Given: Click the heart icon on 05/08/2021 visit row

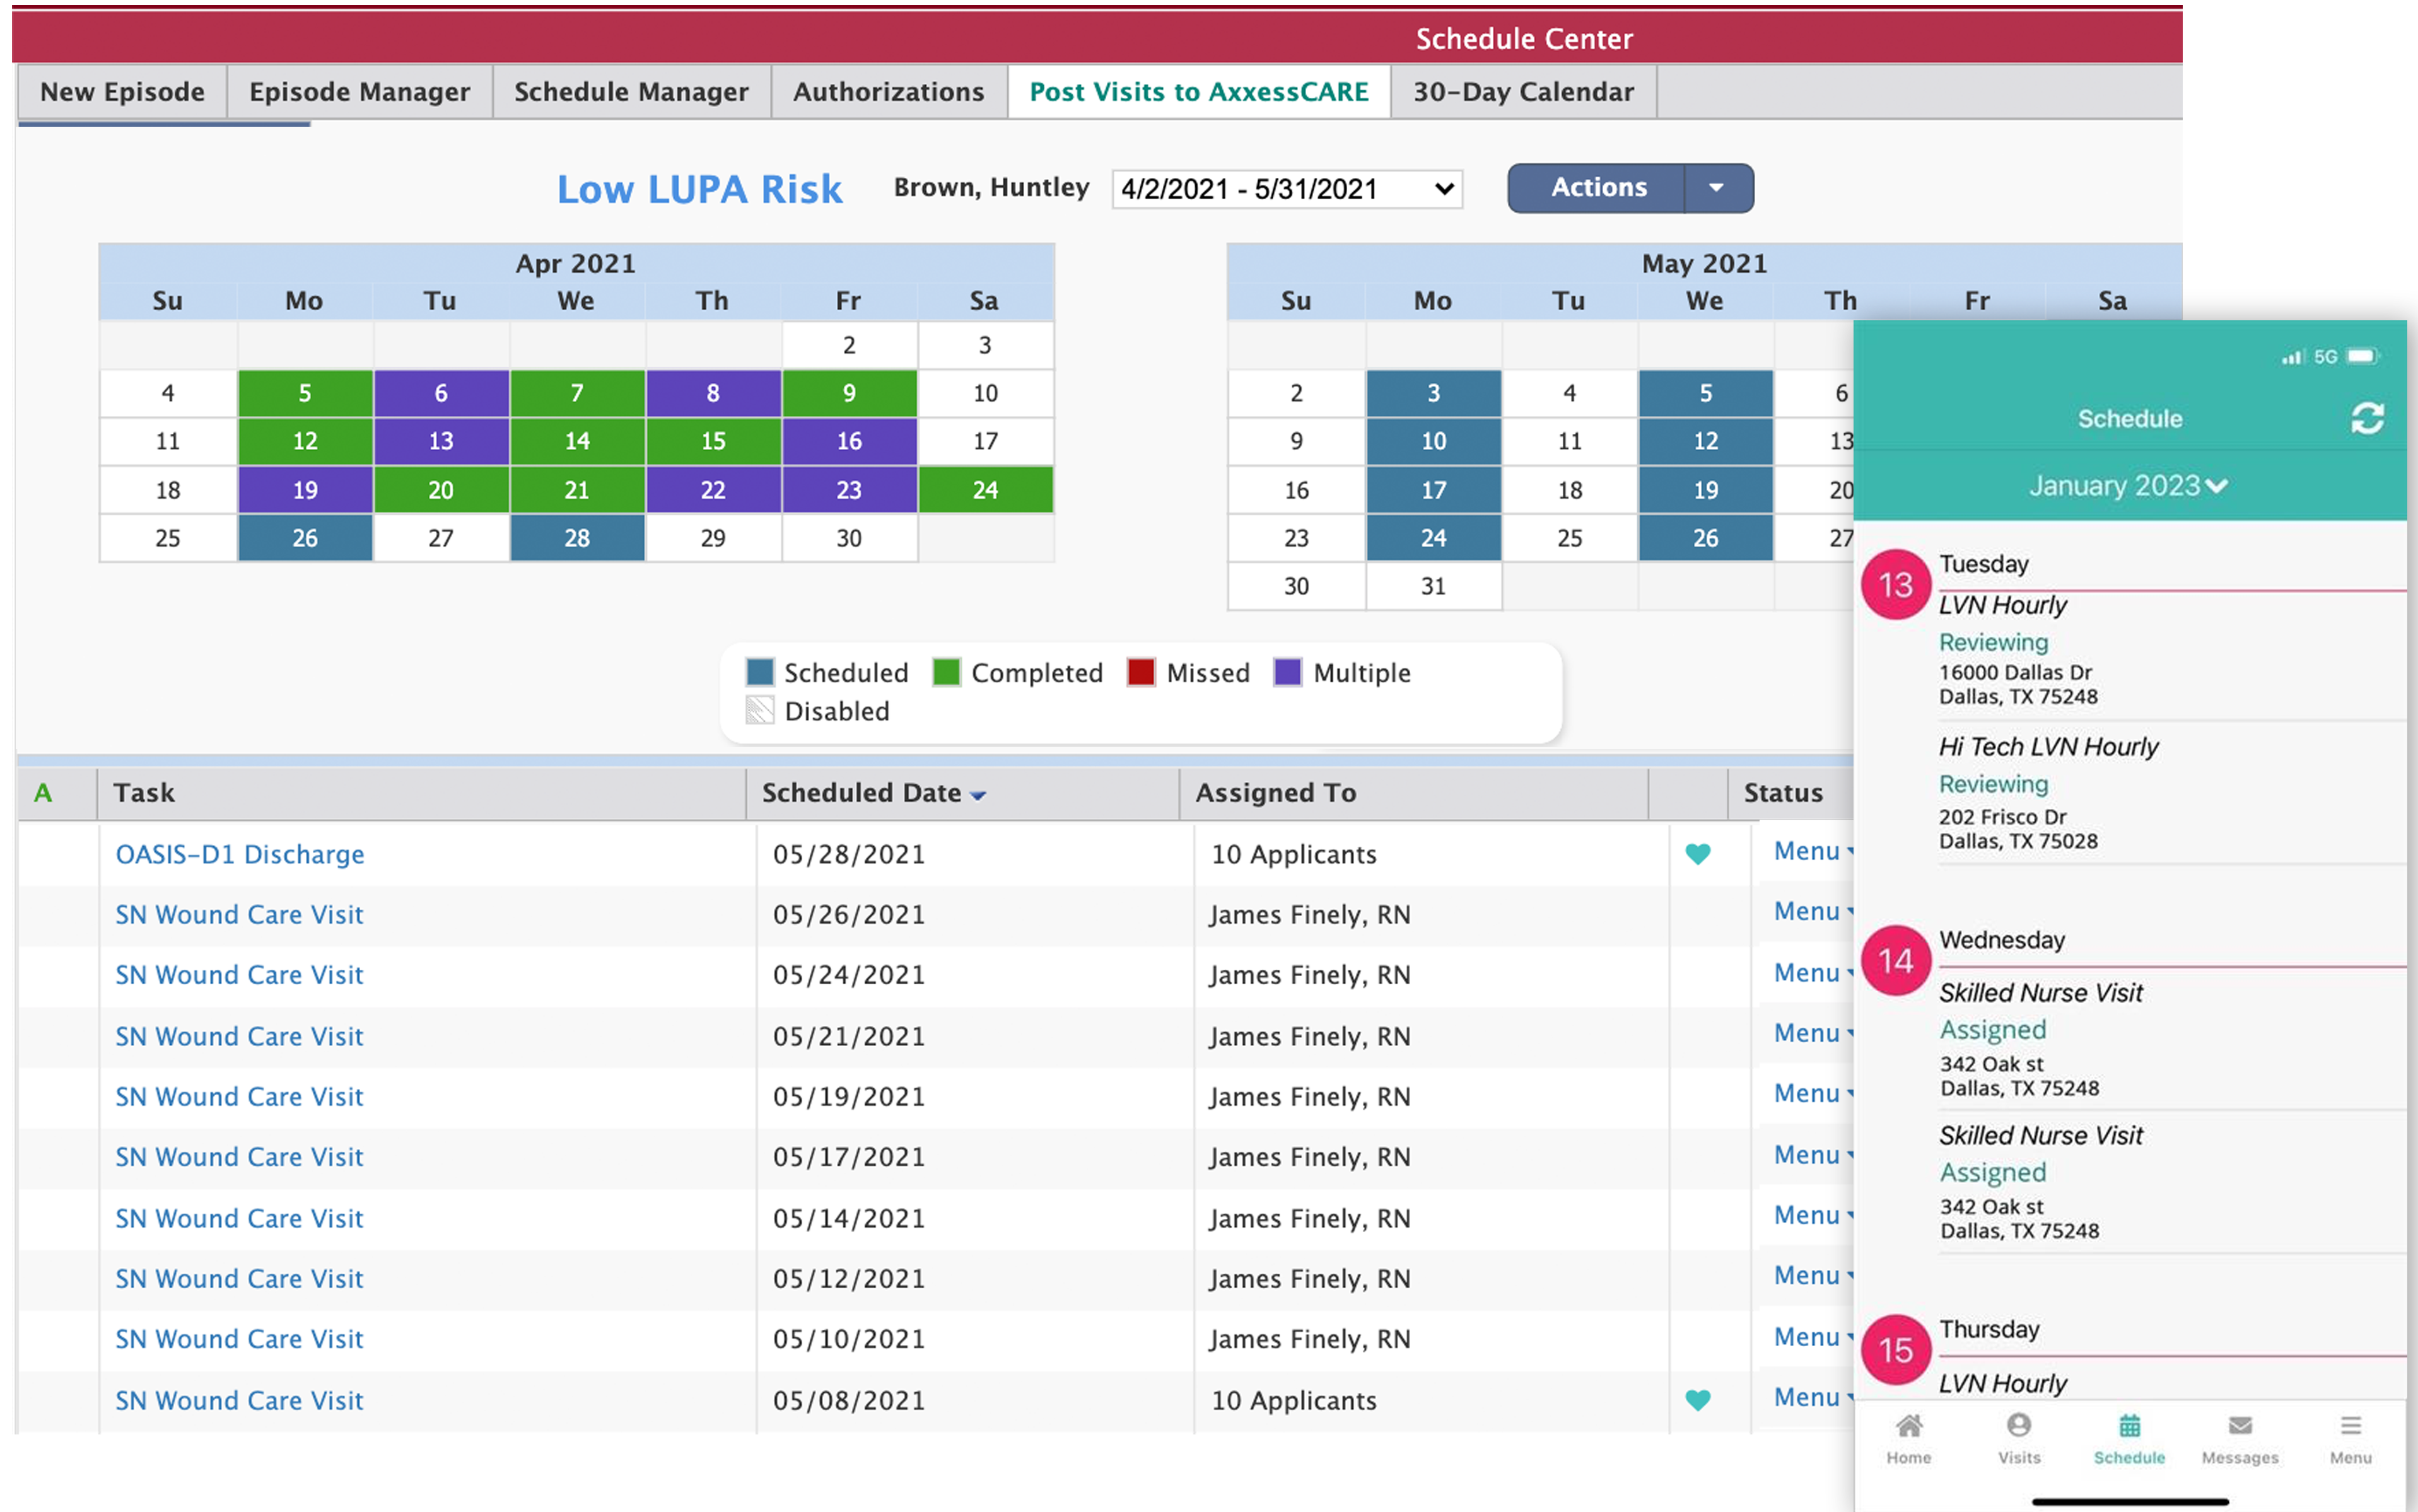Looking at the screenshot, I should (1697, 1400).
